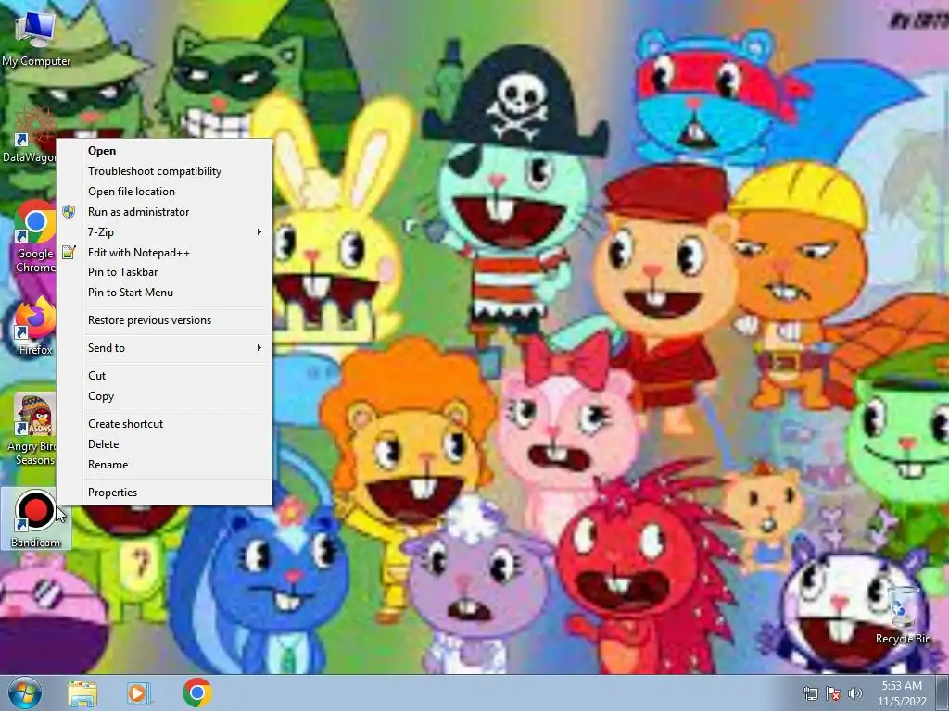
Task: Choose Open in the context menu
Action: click(x=165, y=151)
